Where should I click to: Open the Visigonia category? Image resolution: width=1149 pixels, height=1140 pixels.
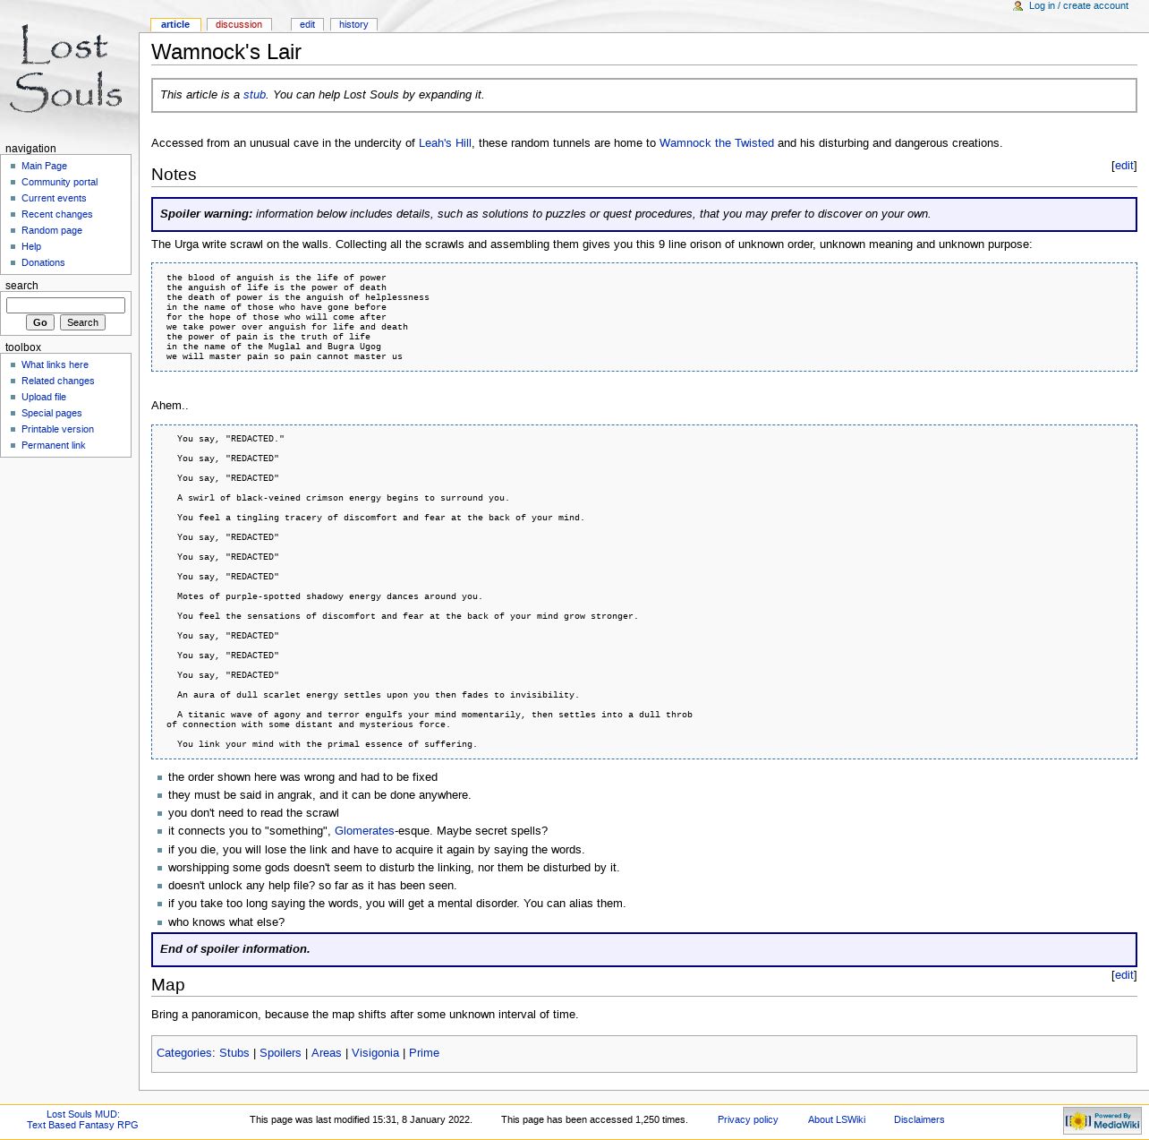(x=375, y=1053)
